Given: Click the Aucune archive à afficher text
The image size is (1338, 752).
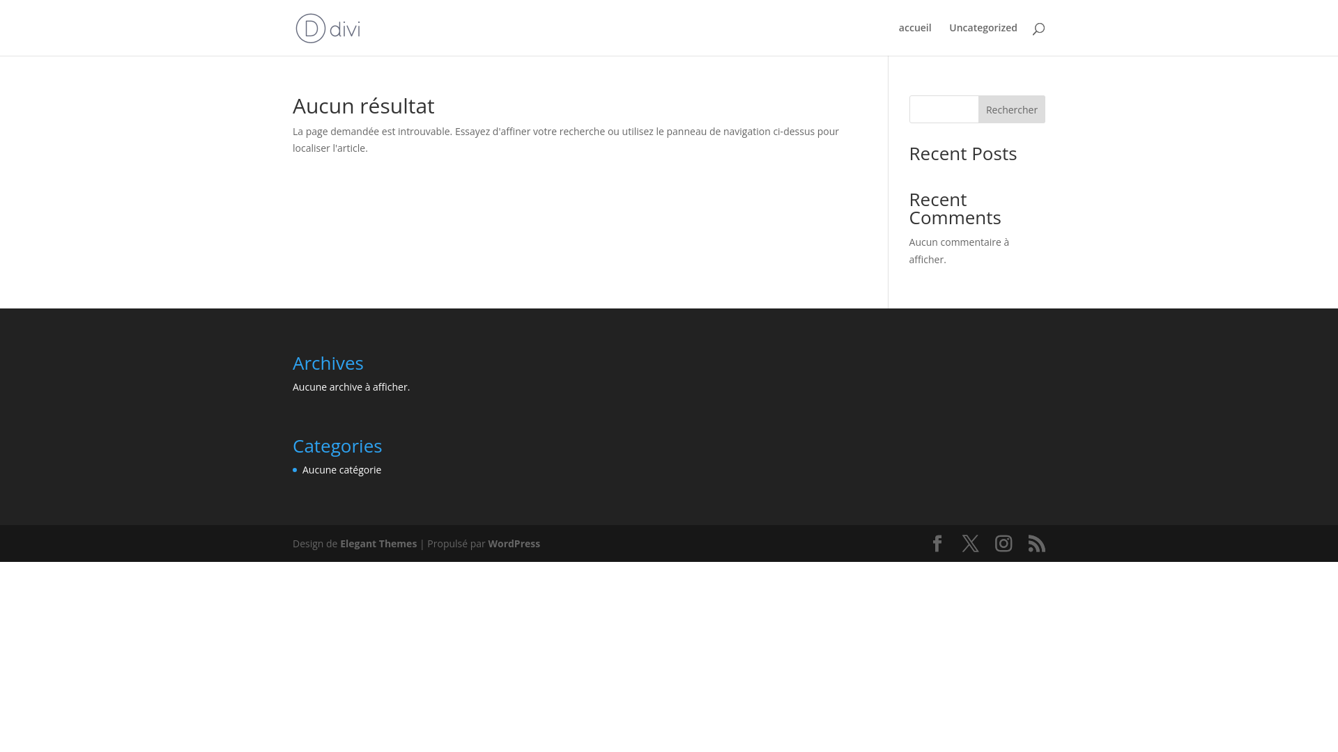Looking at the screenshot, I should pos(351,387).
